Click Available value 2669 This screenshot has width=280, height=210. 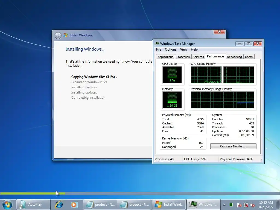tap(200, 127)
